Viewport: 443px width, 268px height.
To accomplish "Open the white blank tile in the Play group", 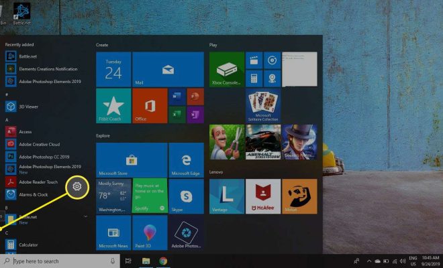I will (x=299, y=70).
